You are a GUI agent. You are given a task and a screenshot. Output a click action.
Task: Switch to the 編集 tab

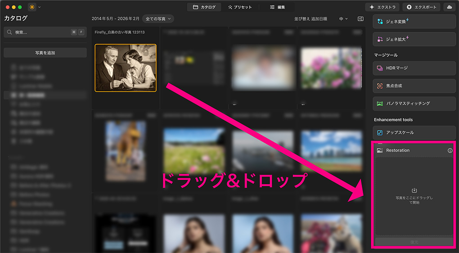277,7
